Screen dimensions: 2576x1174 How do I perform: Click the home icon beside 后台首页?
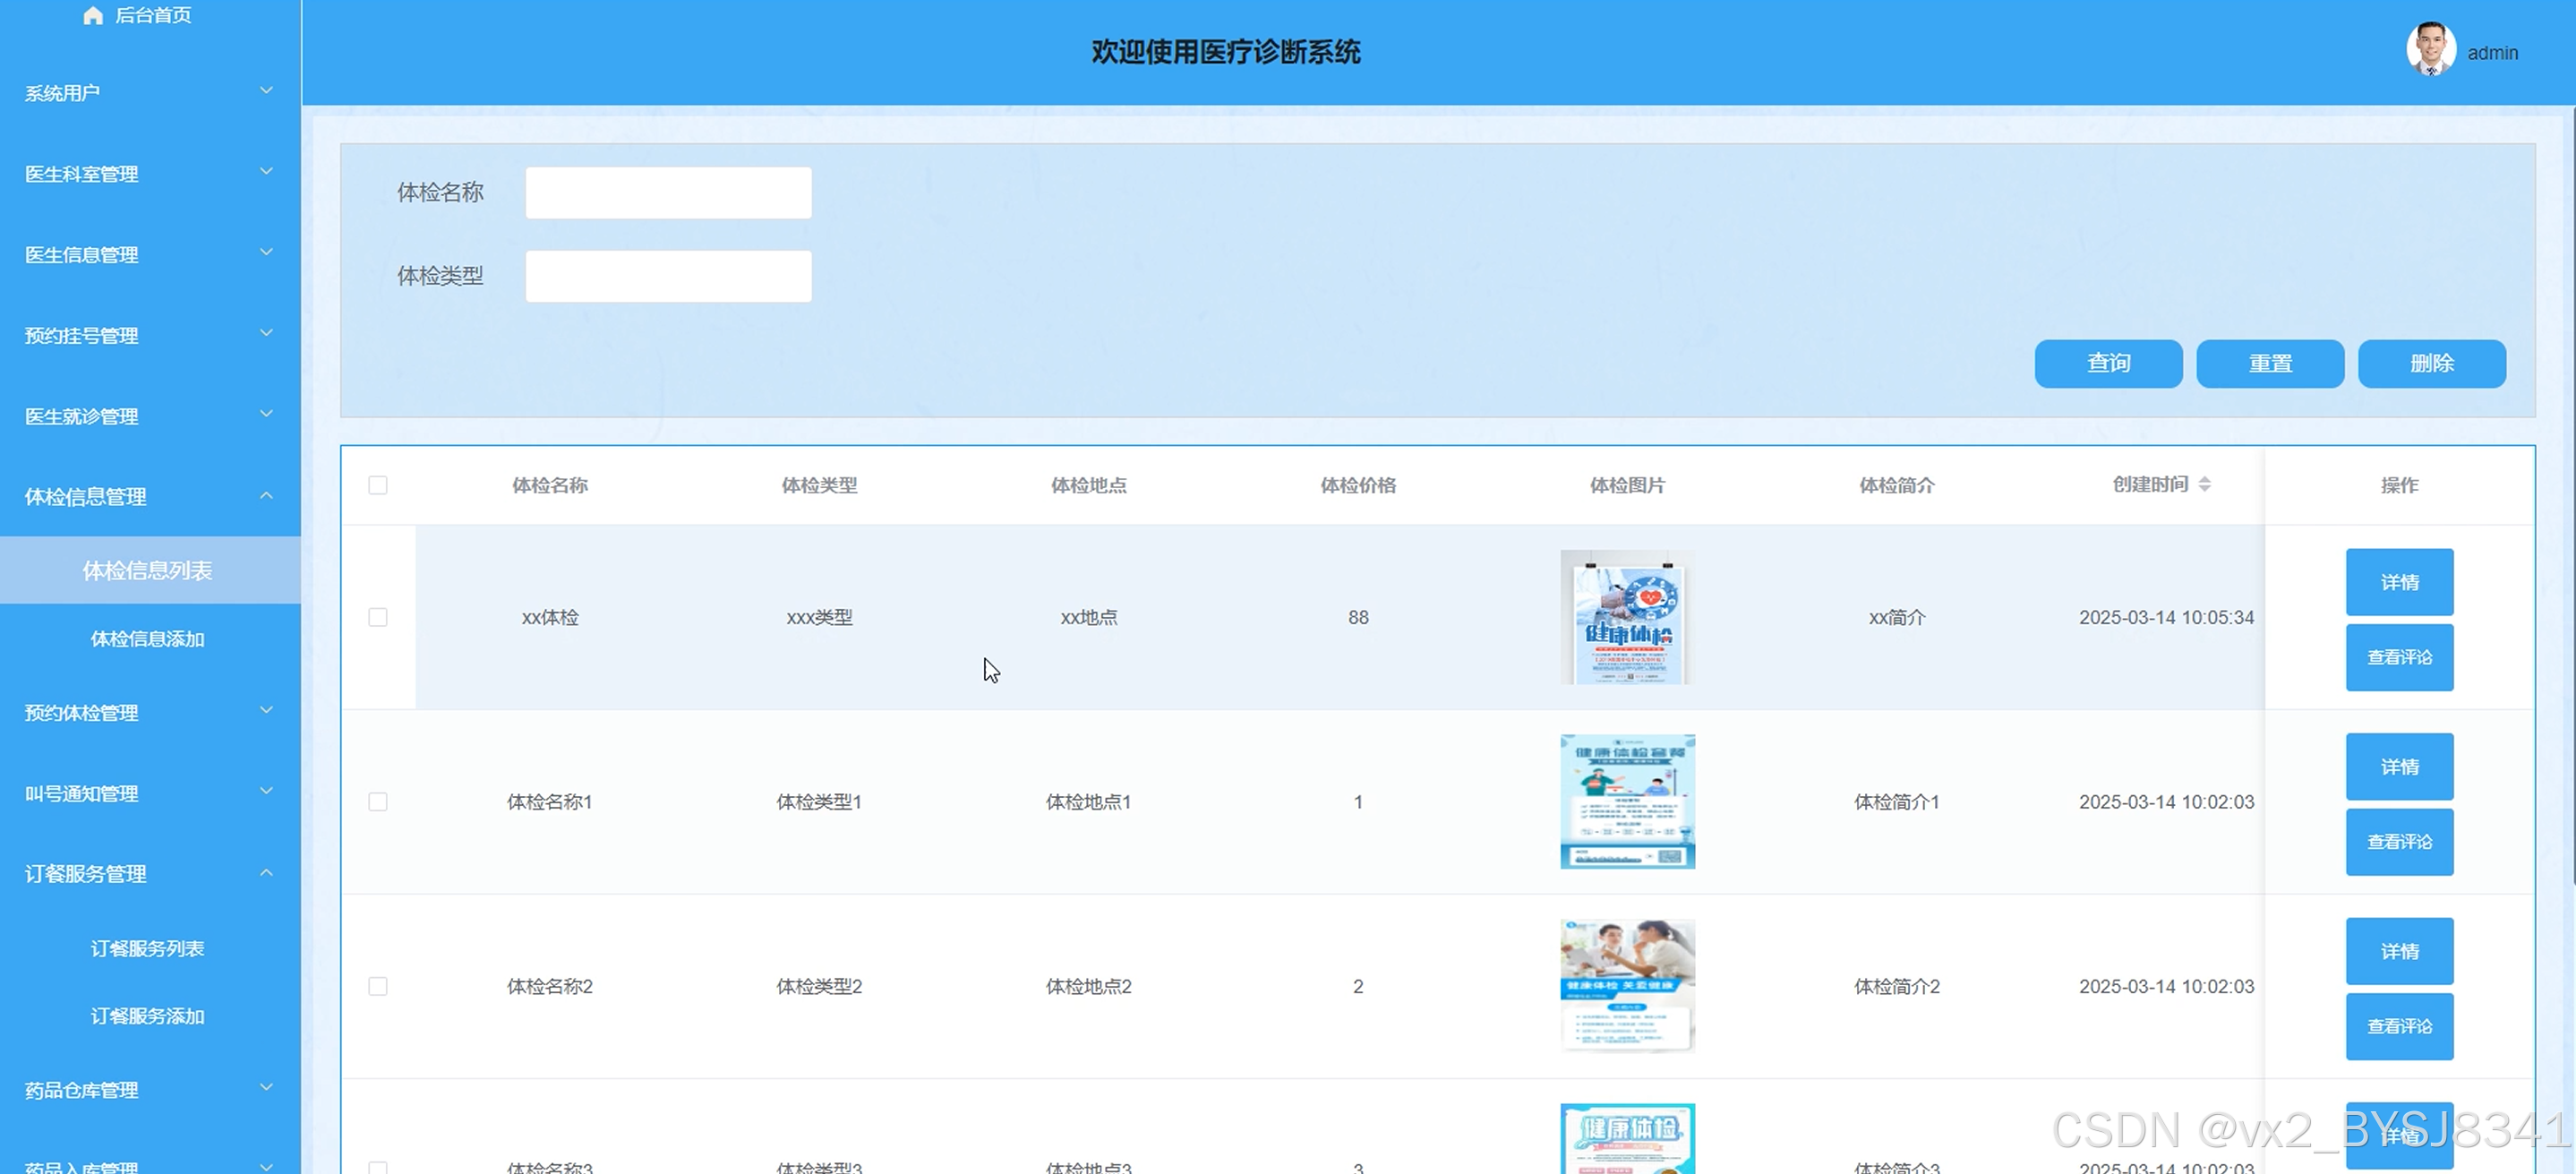(93, 15)
